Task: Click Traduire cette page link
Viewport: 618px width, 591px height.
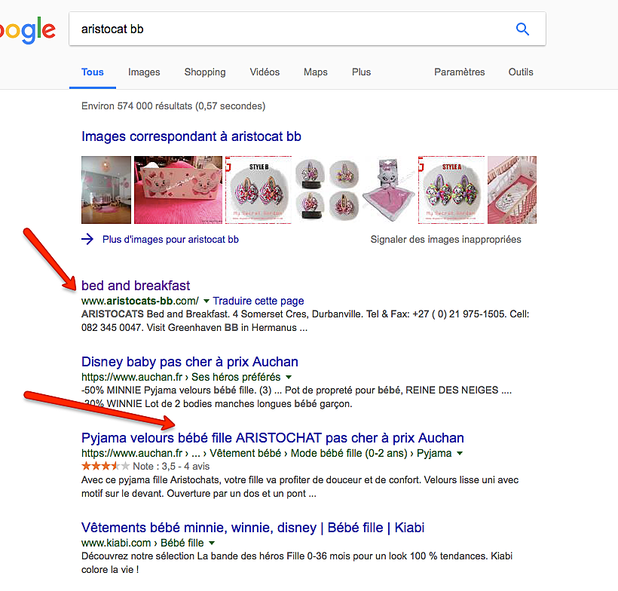Action: point(259,301)
